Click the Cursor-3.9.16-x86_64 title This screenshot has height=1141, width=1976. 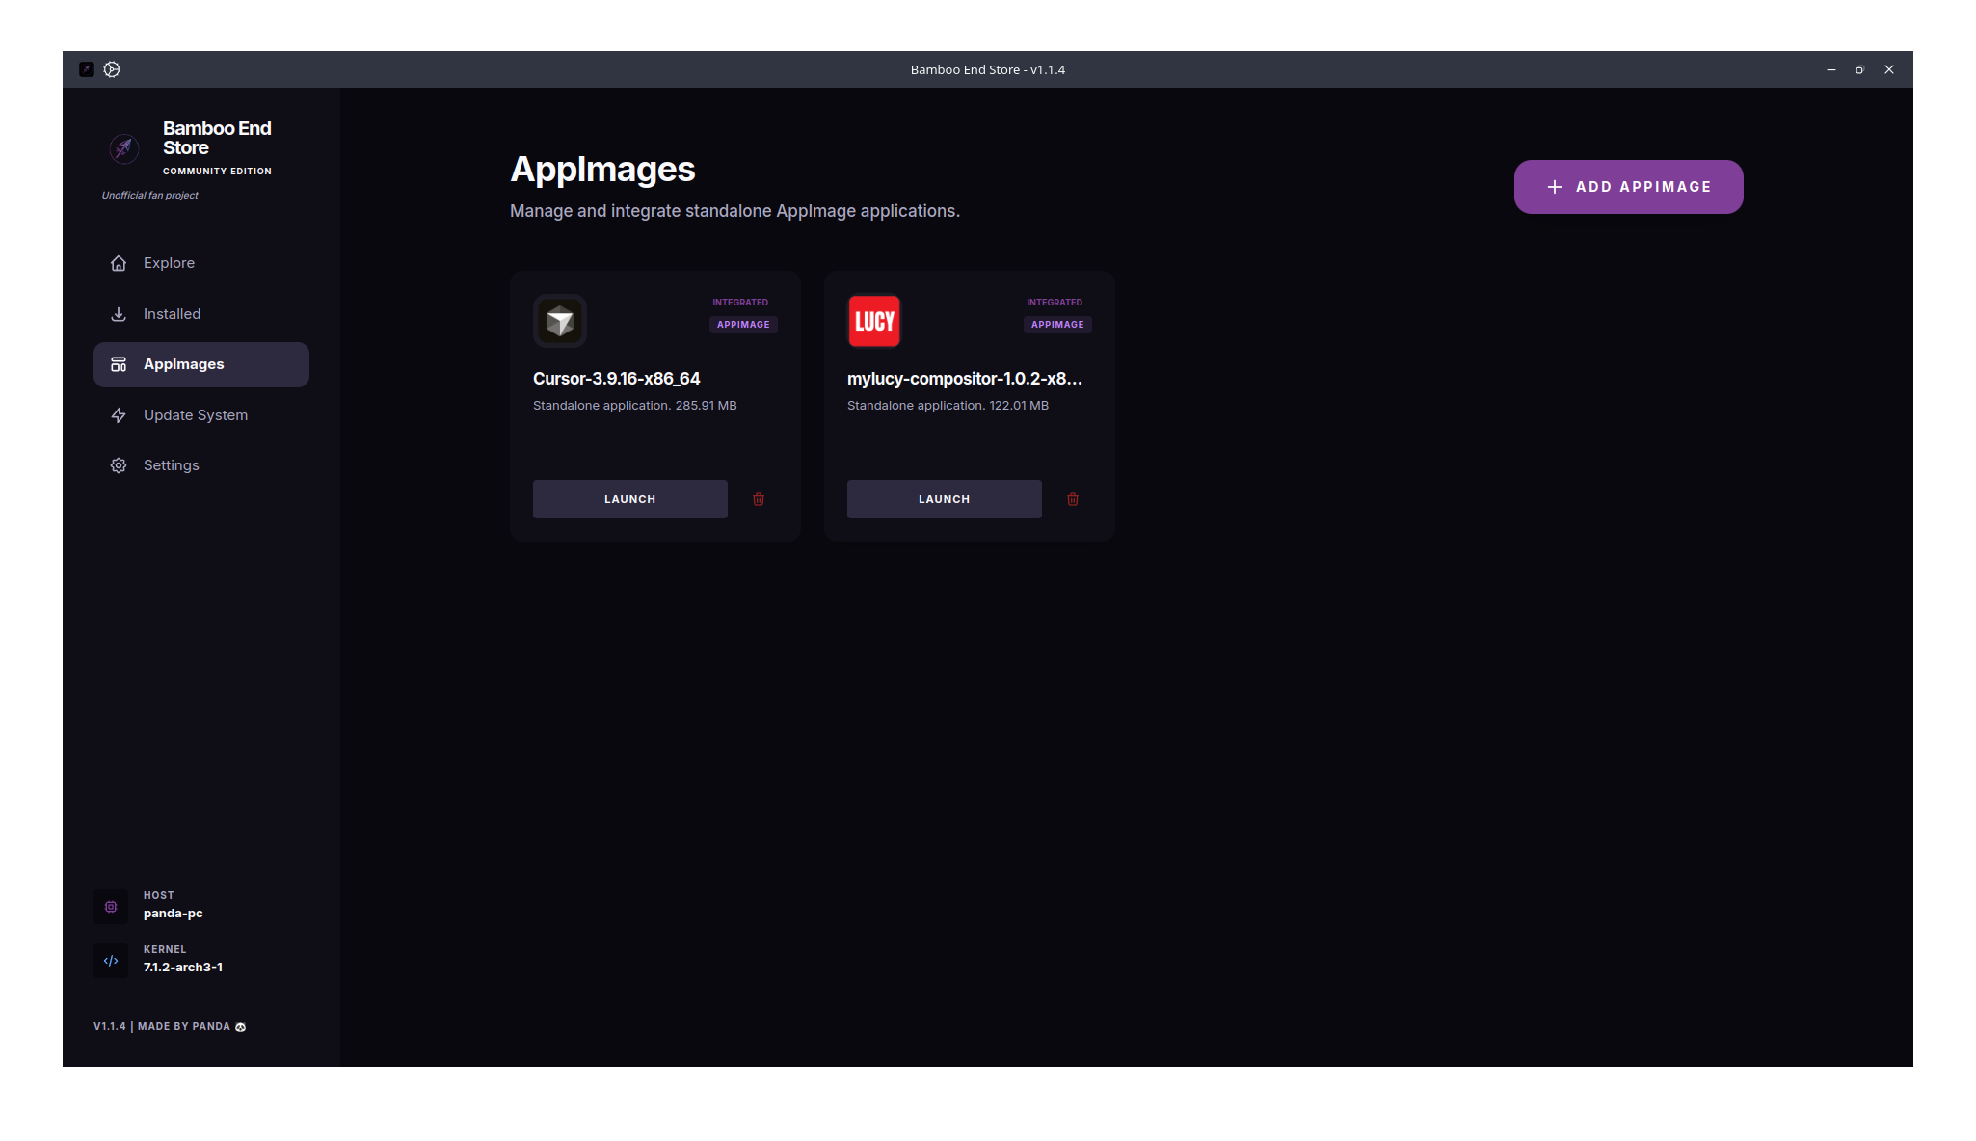point(617,379)
